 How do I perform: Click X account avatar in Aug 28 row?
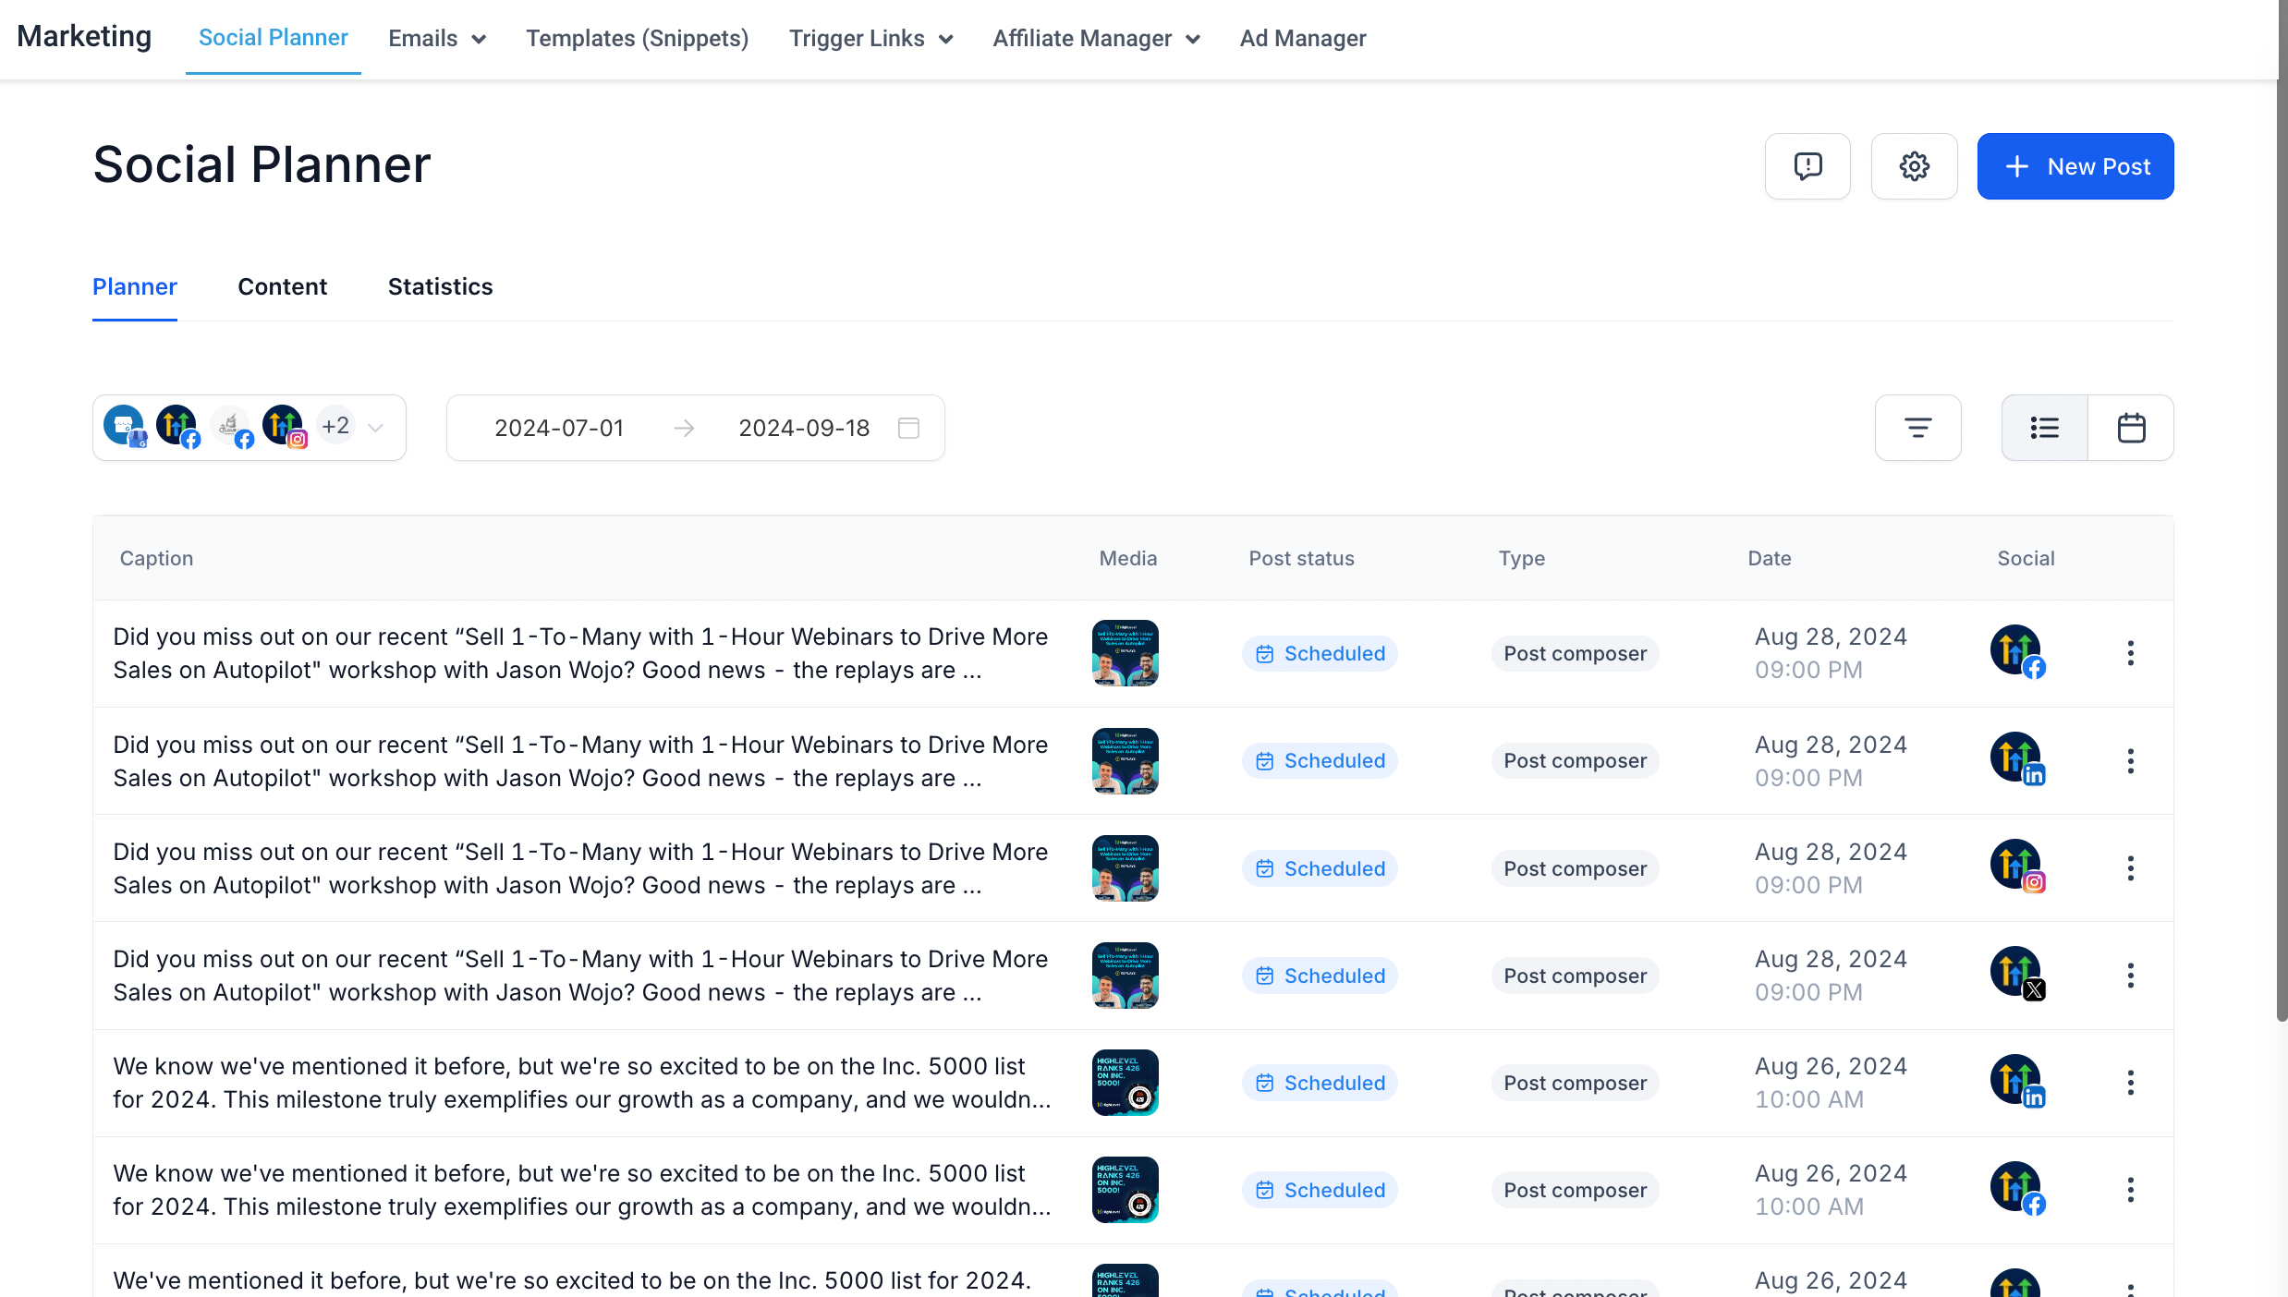(x=2017, y=974)
